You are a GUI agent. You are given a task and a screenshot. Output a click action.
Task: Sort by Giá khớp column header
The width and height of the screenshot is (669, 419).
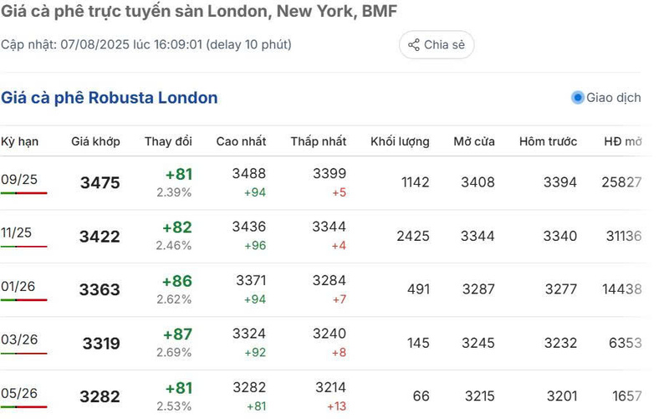click(x=95, y=141)
